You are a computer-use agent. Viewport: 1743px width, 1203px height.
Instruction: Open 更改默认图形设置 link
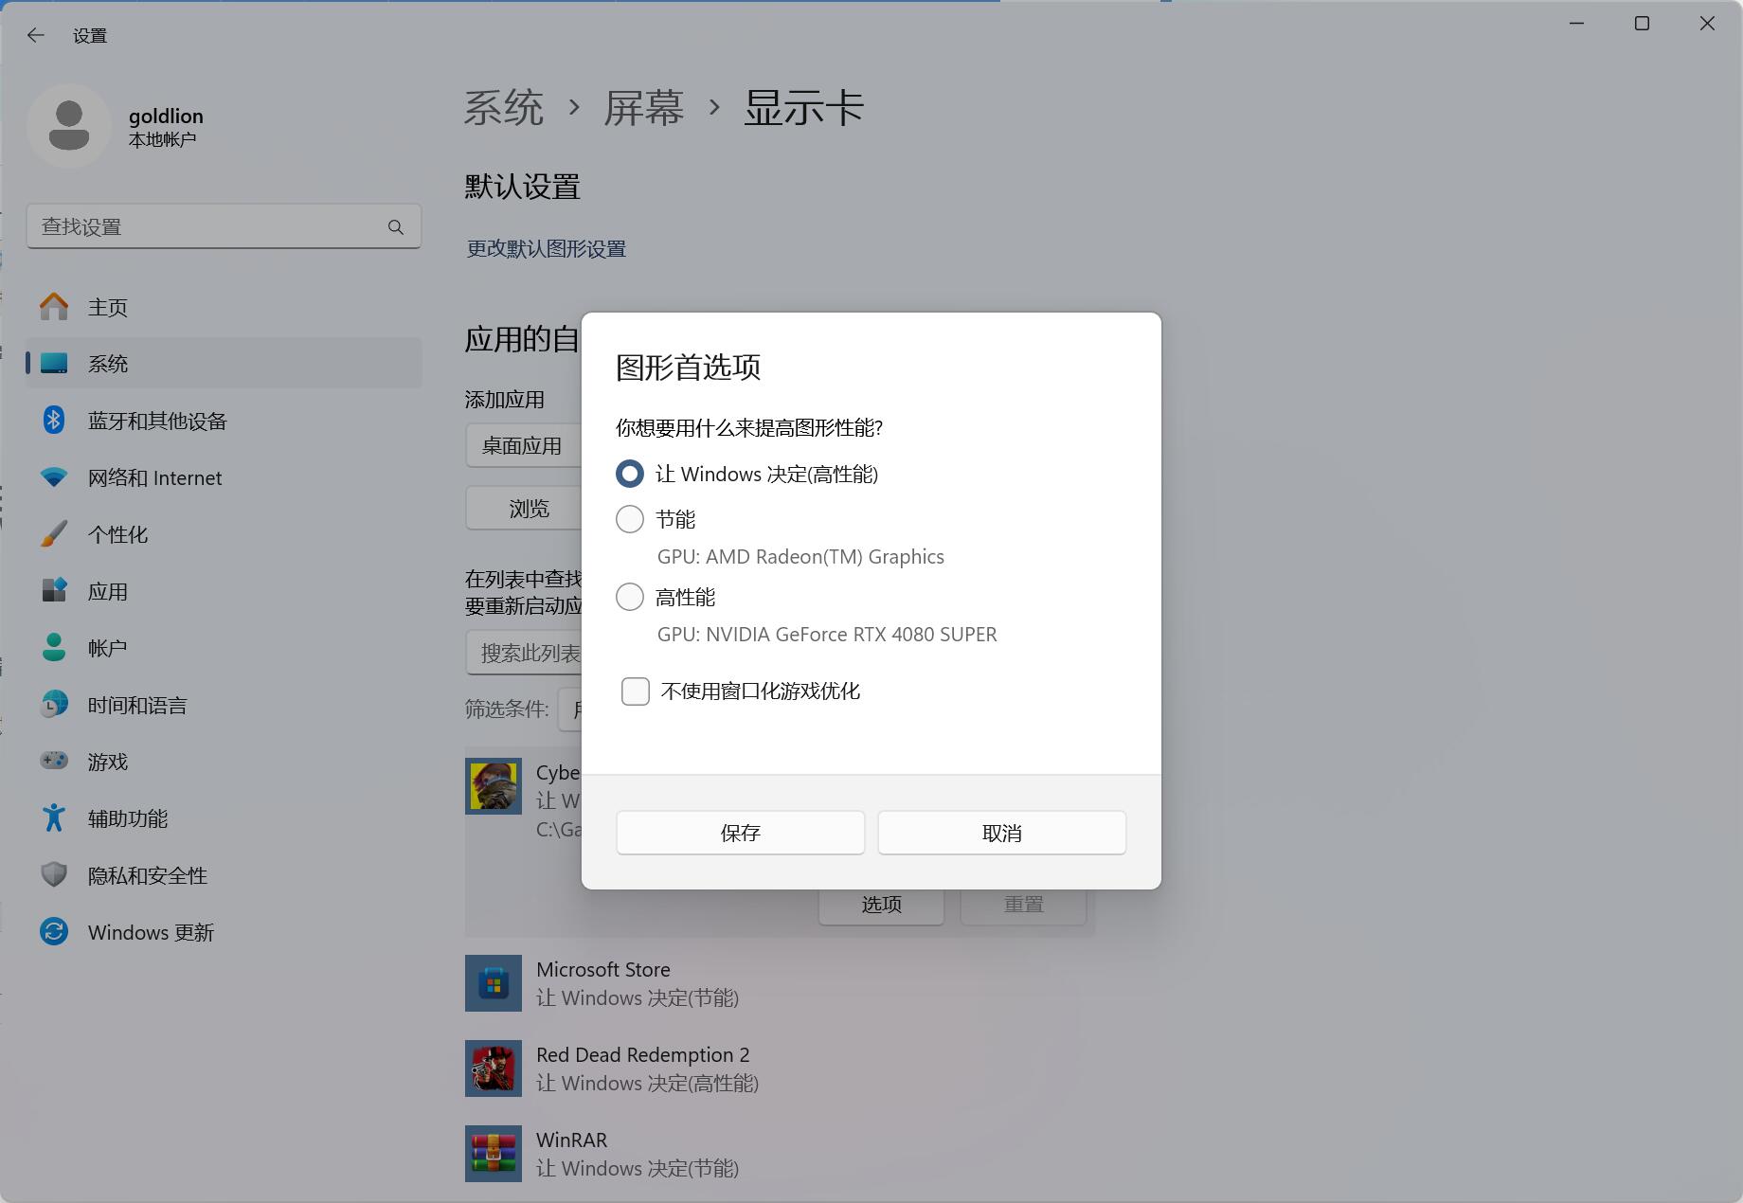pyautogui.click(x=545, y=248)
